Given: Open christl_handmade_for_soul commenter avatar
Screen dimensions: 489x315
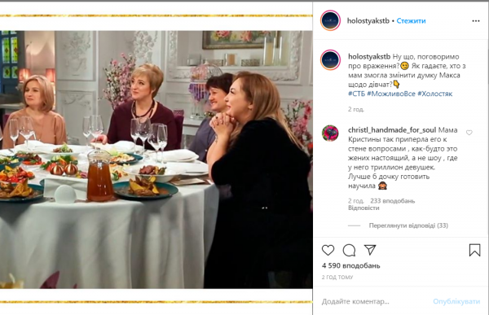Looking at the screenshot, I should [x=330, y=133].
